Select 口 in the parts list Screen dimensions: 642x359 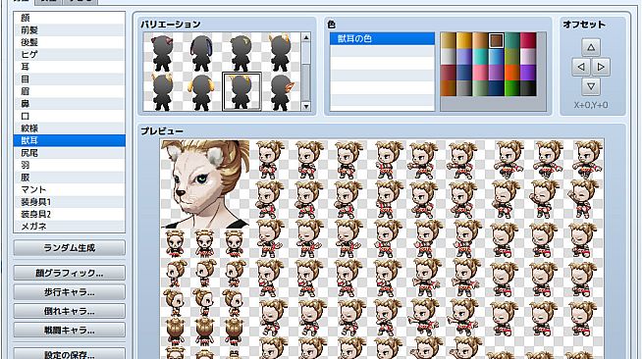pos(69,116)
